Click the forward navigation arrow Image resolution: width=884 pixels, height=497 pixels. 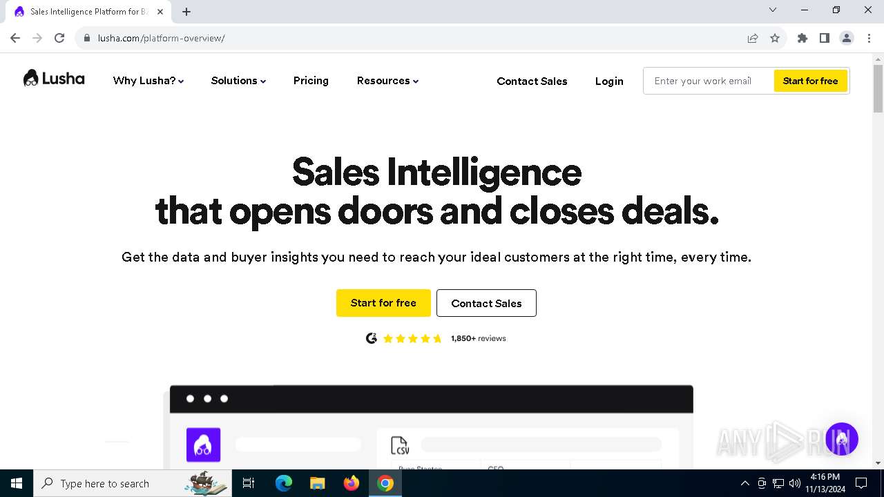pyautogui.click(x=37, y=38)
